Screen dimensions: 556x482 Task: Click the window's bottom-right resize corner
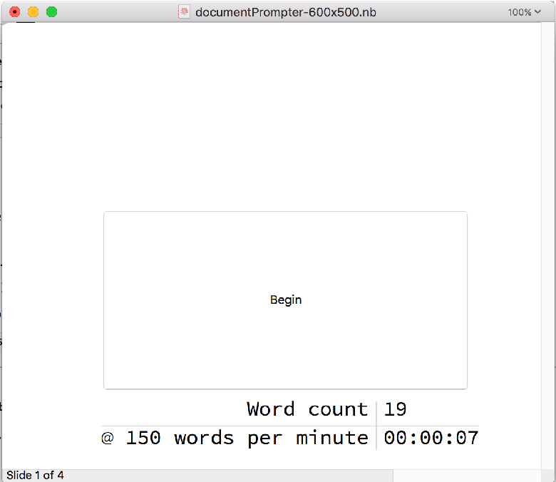click(x=548, y=476)
